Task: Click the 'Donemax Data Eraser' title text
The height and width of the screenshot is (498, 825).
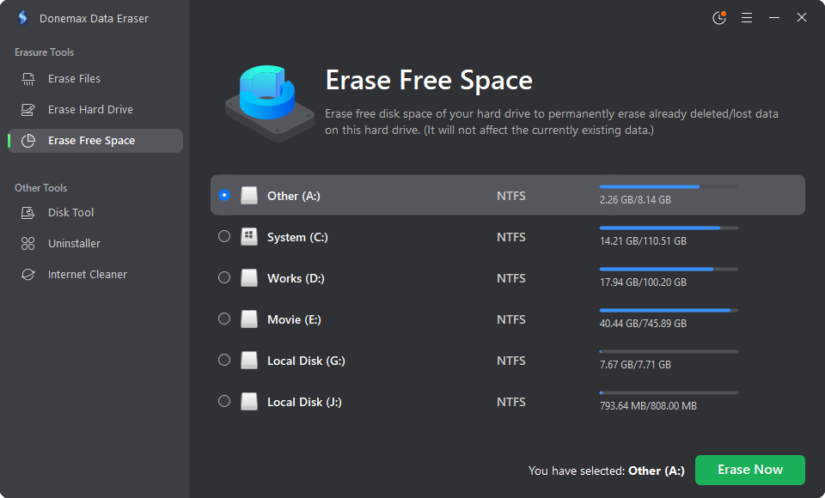Action: tap(94, 18)
